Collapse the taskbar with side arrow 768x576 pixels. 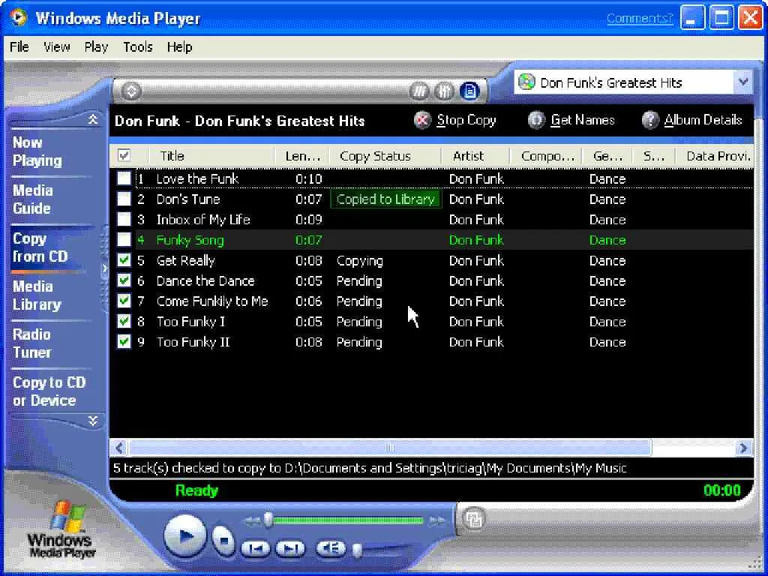104,268
